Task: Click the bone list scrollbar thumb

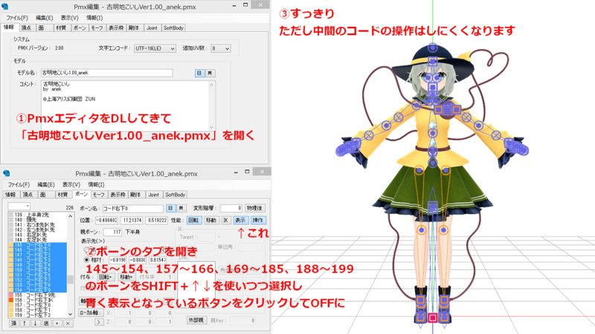Action: tap(70, 280)
